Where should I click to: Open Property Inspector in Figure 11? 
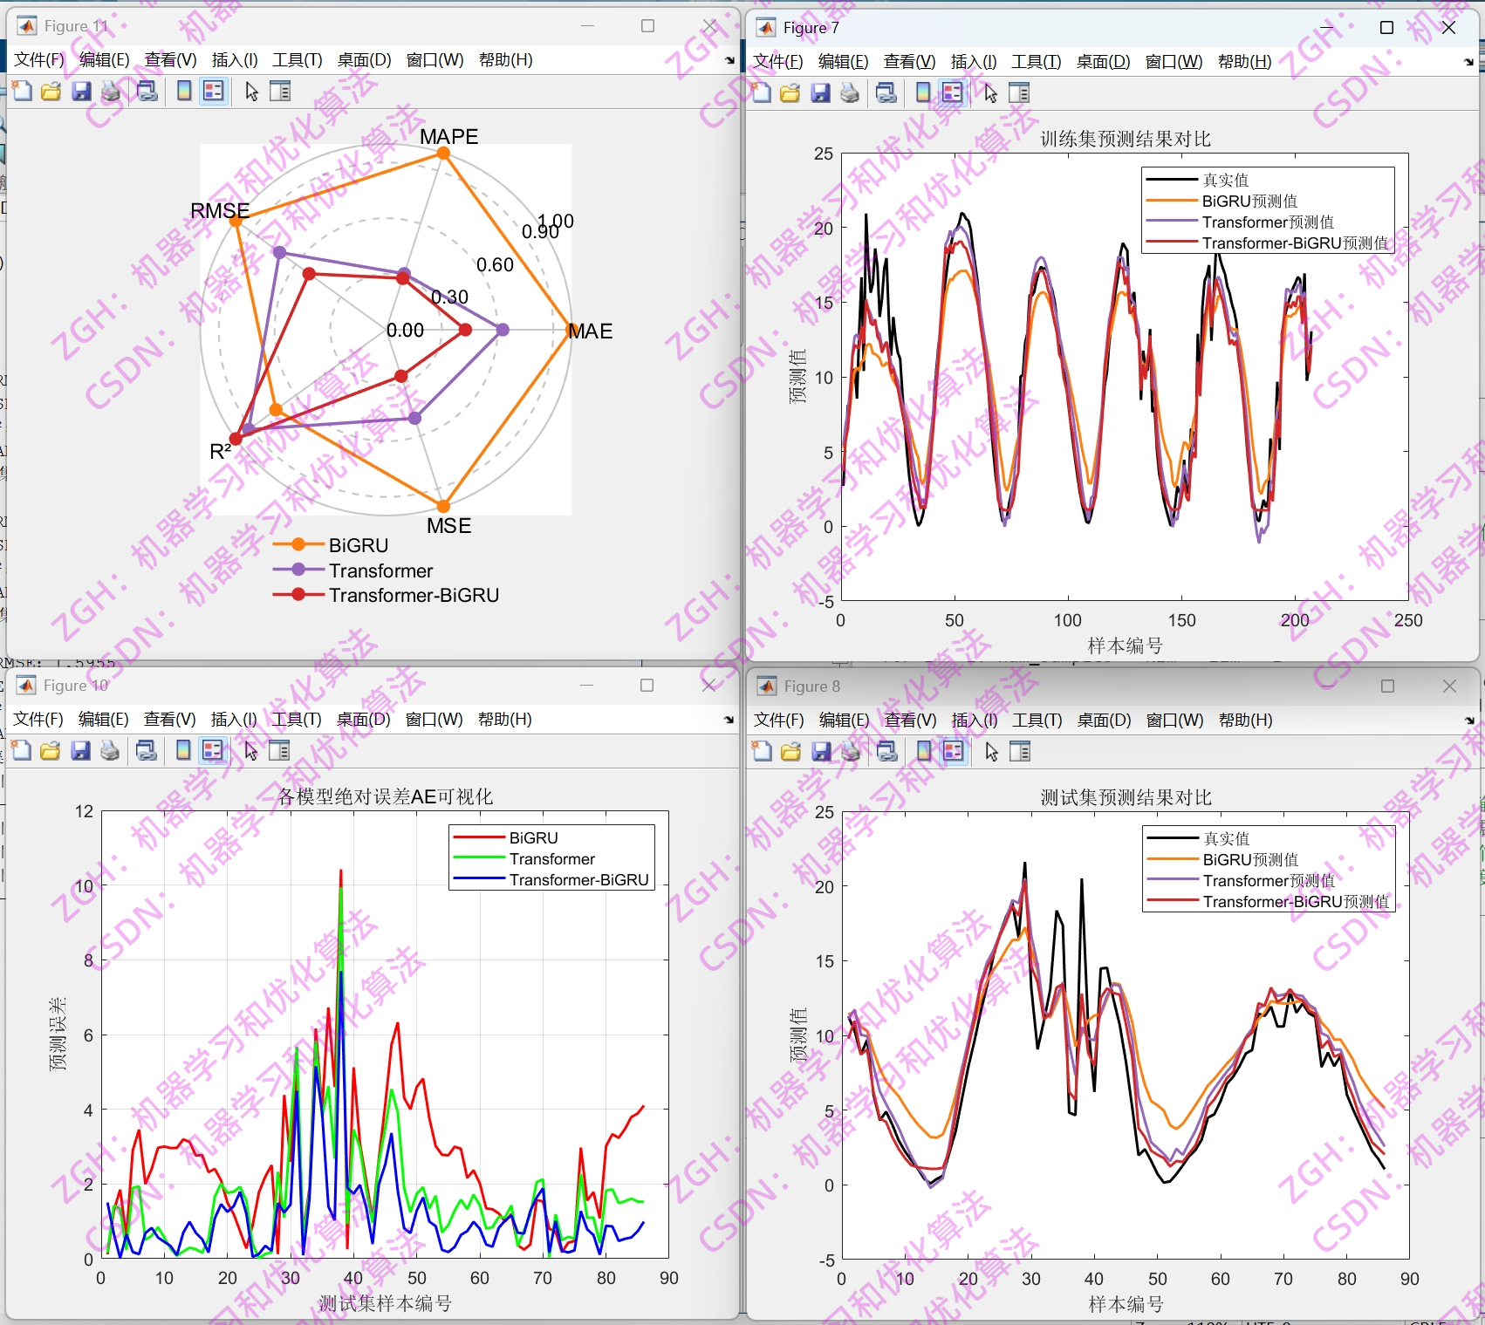pyautogui.click(x=280, y=91)
